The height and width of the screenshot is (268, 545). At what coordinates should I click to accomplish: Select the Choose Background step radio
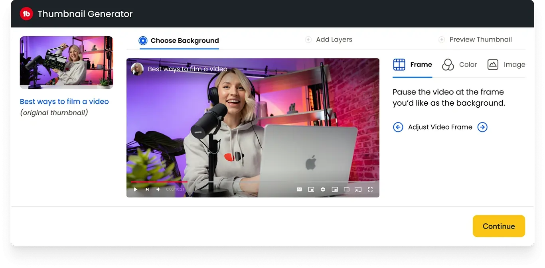pyautogui.click(x=142, y=40)
